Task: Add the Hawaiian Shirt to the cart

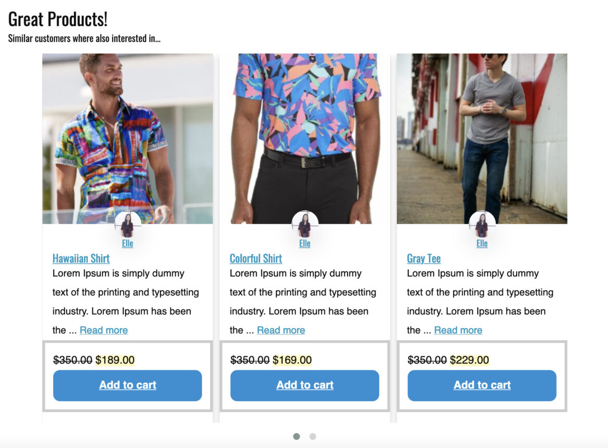Action: (x=127, y=385)
